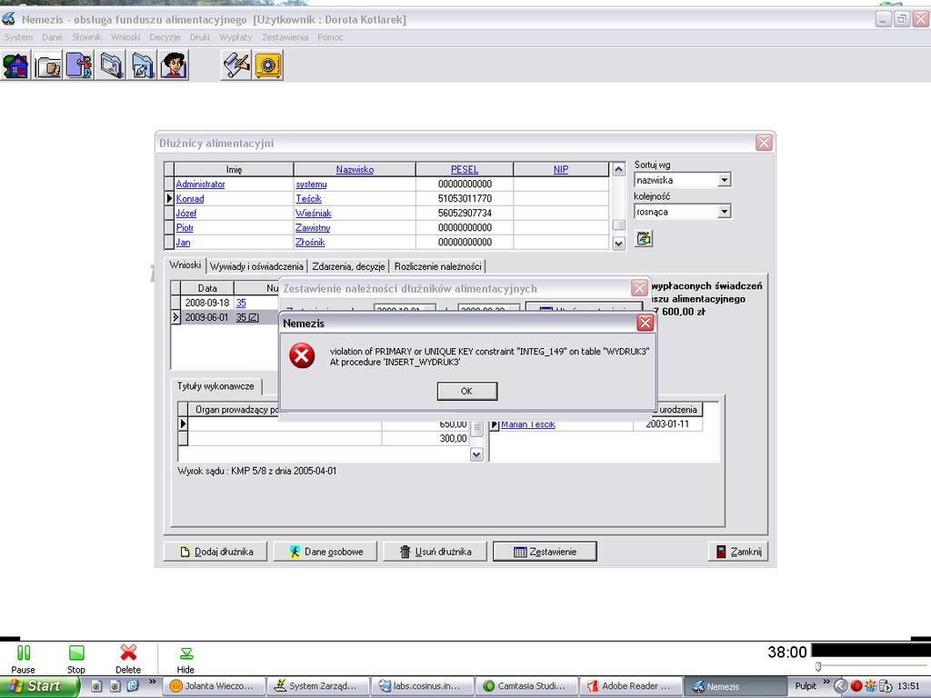Viewport: 931px width, 698px height.
Task: Click OK in the Nemezis error dialog
Action: 467,391
